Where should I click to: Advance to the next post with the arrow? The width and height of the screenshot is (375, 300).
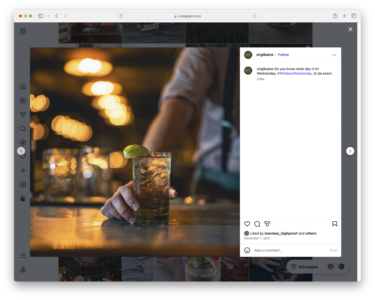point(350,151)
